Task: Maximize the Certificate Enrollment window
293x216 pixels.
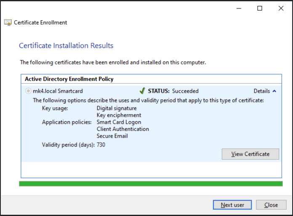Action: [x=260, y=8]
